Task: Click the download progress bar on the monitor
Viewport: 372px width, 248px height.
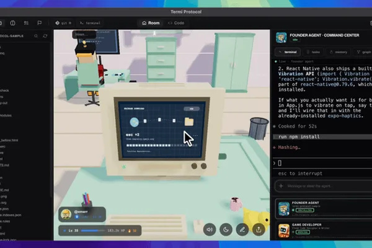Action: coord(162,145)
